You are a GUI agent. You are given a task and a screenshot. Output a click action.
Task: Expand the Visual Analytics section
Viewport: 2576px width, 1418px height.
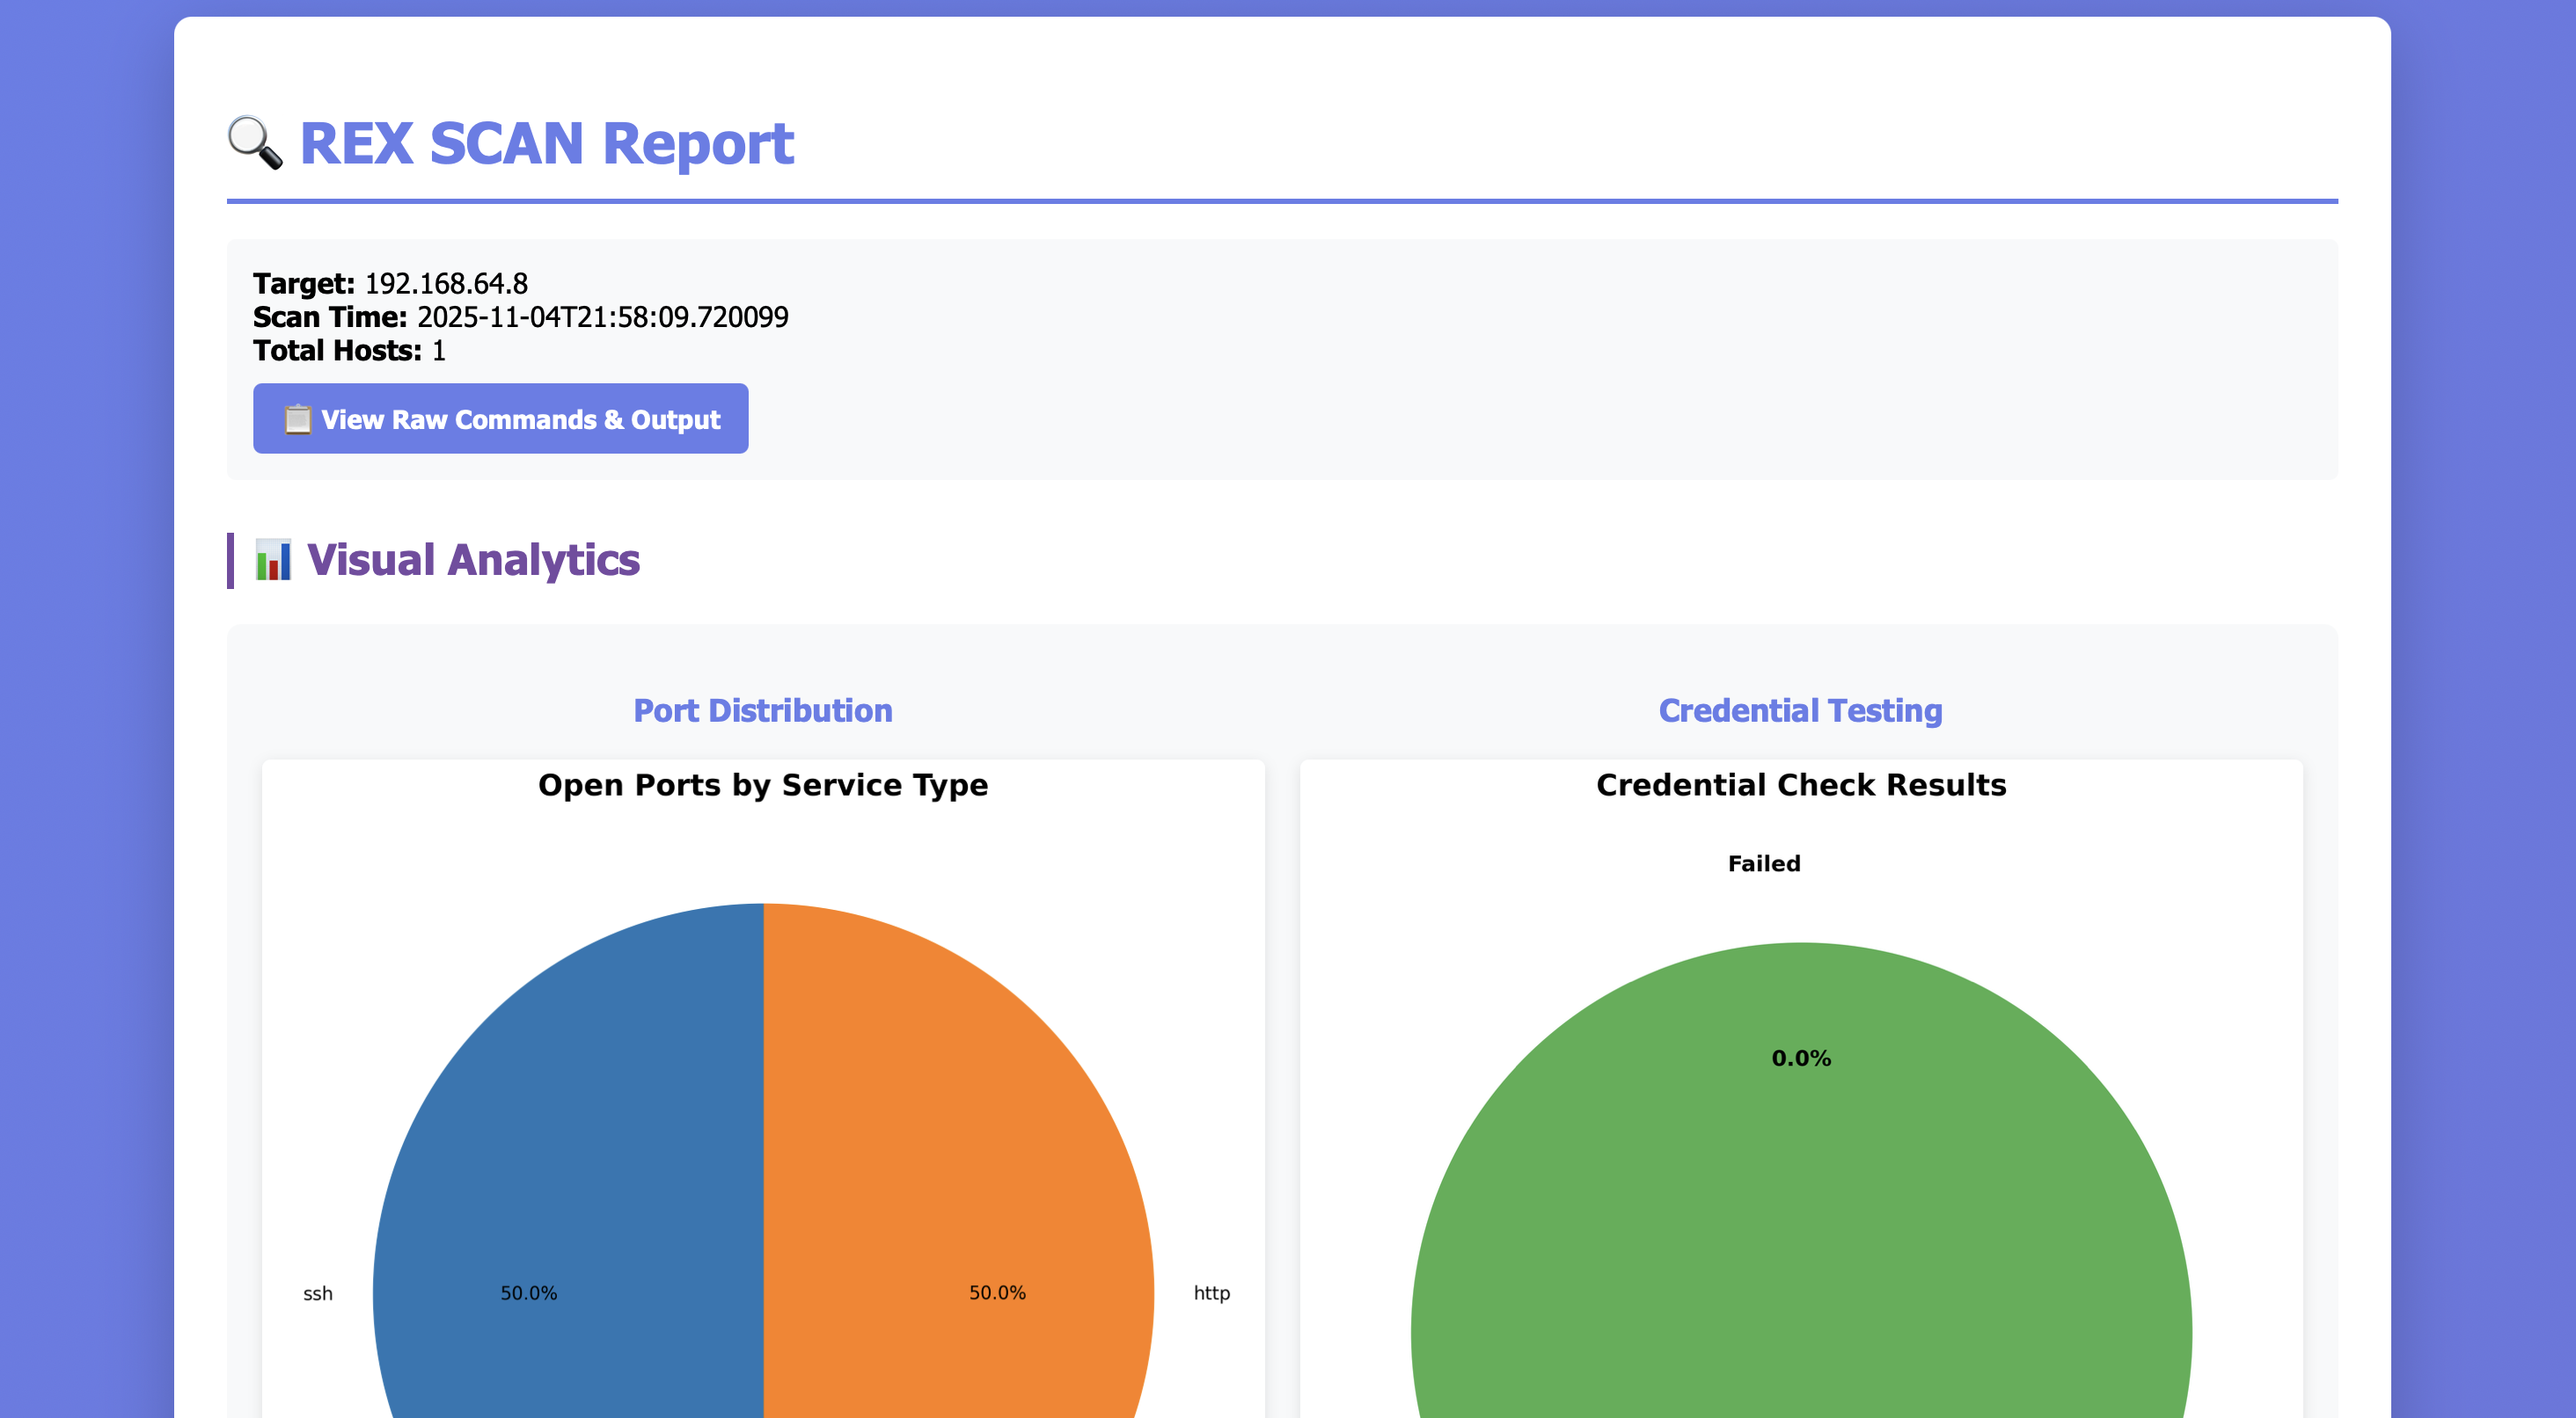pos(473,561)
